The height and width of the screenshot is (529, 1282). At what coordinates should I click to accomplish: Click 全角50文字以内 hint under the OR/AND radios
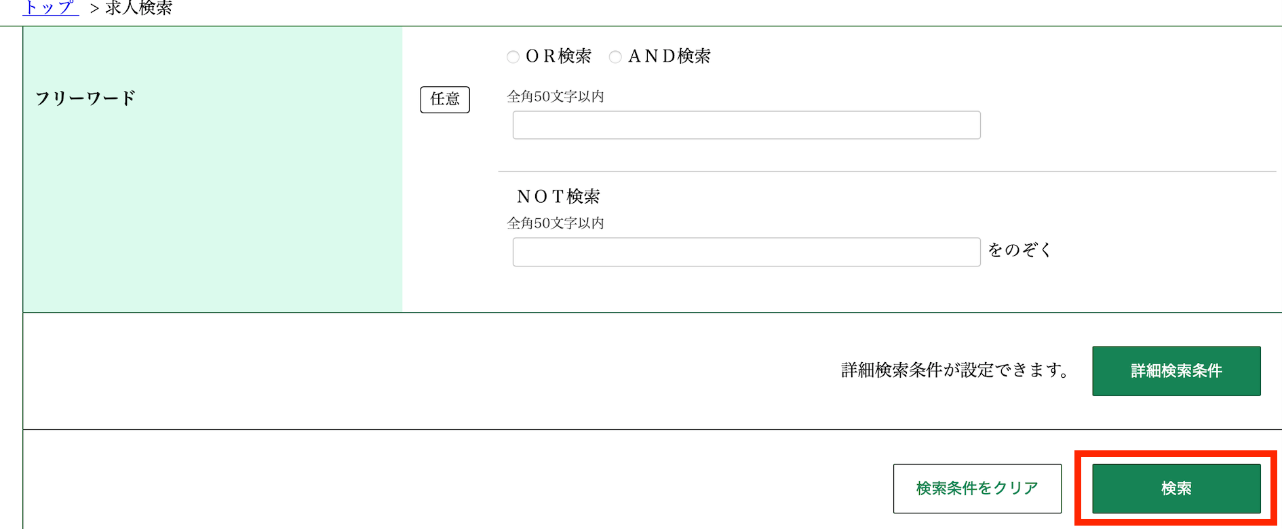[x=556, y=97]
